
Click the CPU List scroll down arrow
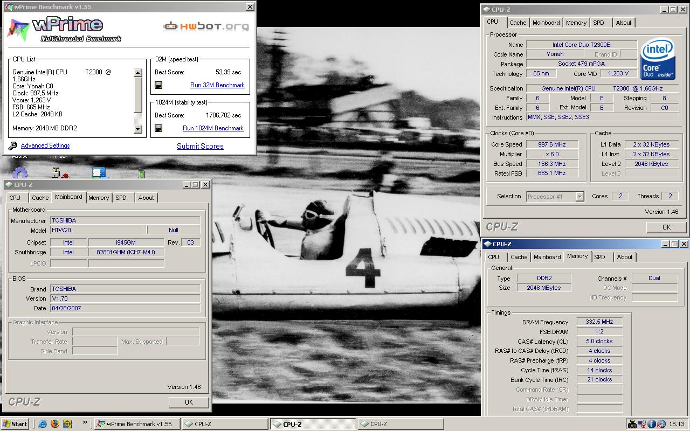tap(137, 129)
